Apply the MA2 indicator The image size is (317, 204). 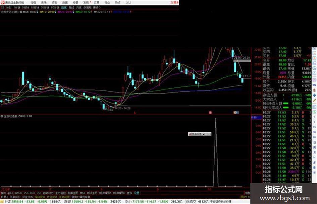tap(82, 193)
